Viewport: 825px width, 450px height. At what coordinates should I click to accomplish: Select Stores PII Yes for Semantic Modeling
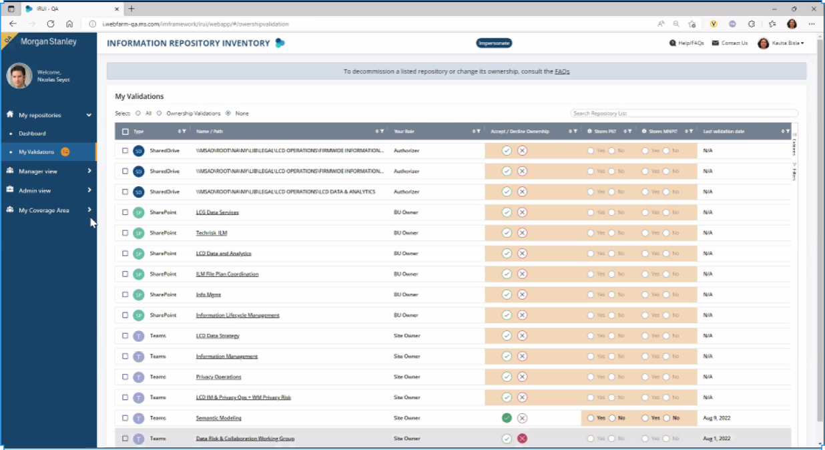coord(591,418)
